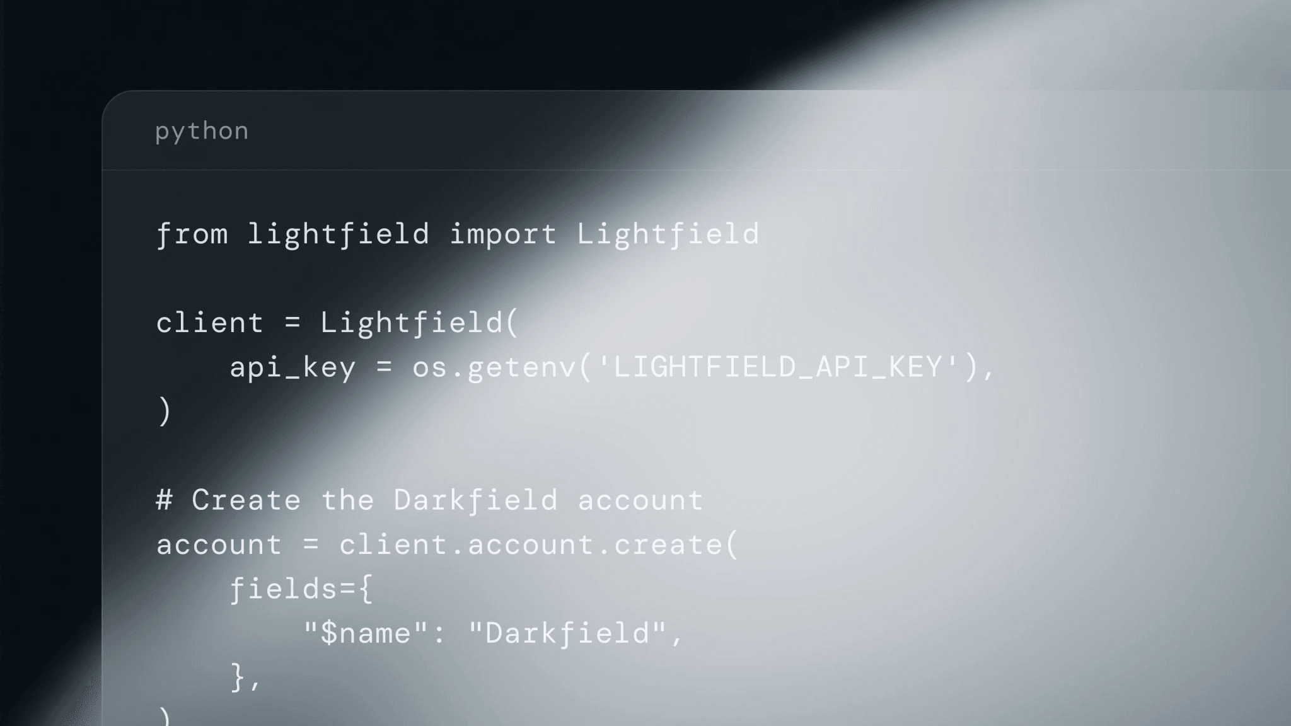Click the closing parenthesis below the api_key line
This screenshot has width=1291, height=726.
(x=165, y=412)
